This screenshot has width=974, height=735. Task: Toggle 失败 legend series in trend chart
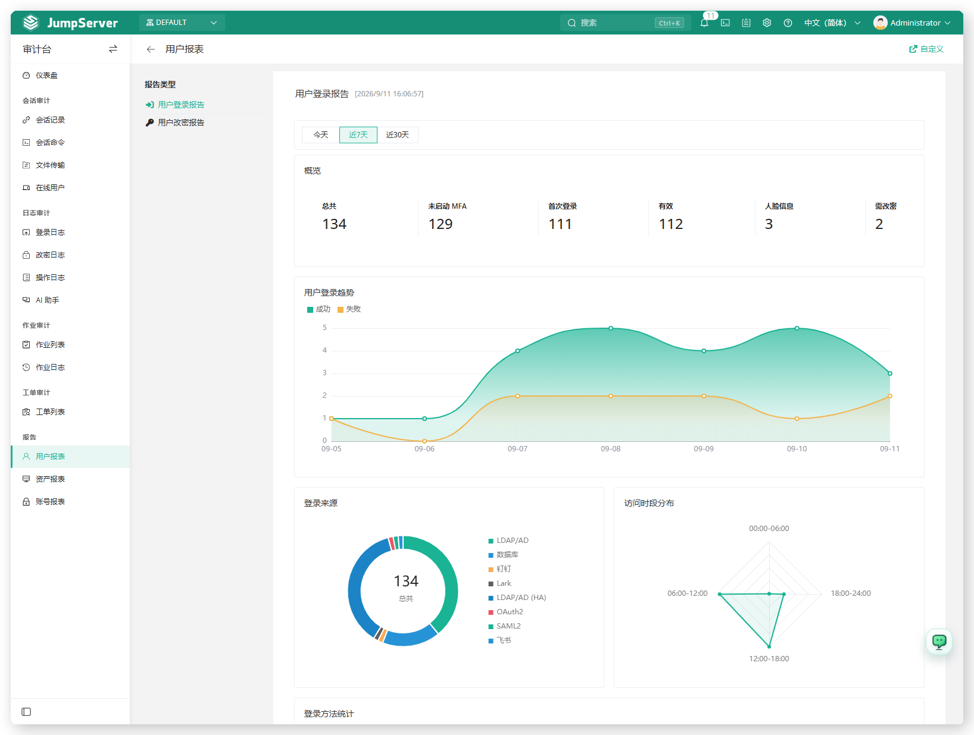pyautogui.click(x=349, y=309)
